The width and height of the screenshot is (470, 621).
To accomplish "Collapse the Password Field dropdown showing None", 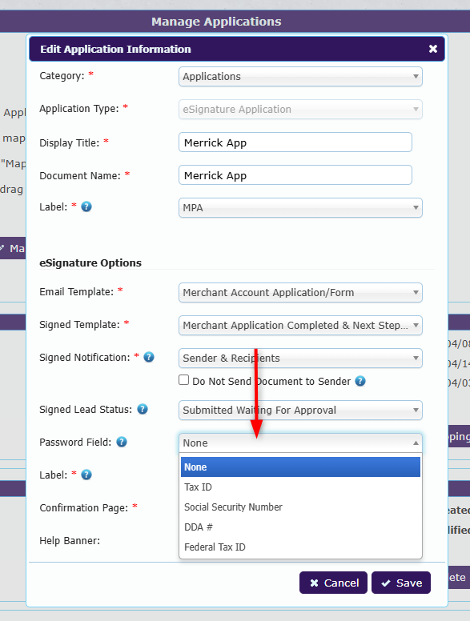I will point(300,443).
